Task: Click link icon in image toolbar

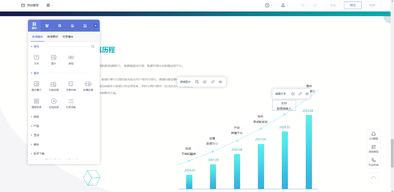Action: point(213,82)
